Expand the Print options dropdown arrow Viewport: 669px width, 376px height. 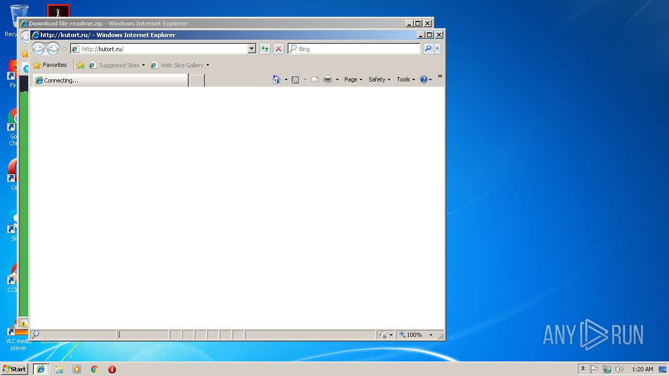coord(337,79)
